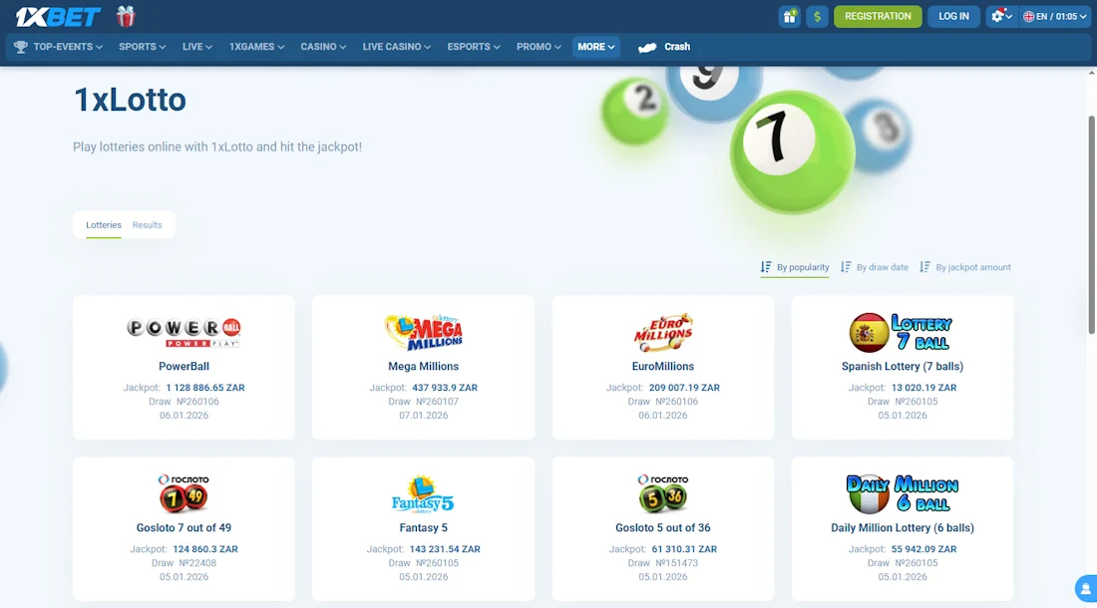Open the gift promotions icon with notification badge
1097x608 pixels.
(790, 16)
